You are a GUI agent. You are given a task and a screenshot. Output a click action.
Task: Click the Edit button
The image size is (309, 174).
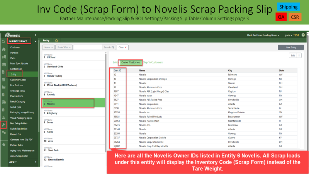pyautogui.click(x=293, y=56)
